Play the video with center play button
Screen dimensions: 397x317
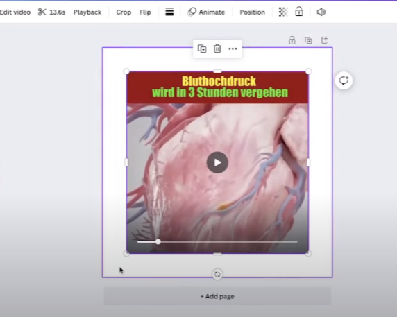(217, 162)
